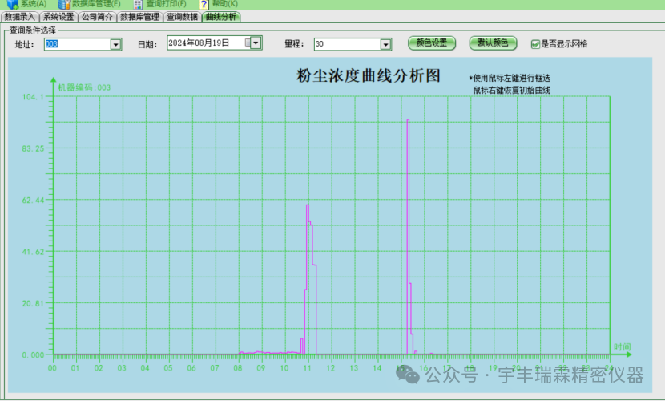Click the hint text 使用鼠标左键进行框选
This screenshot has width=665, height=401.
(x=511, y=78)
